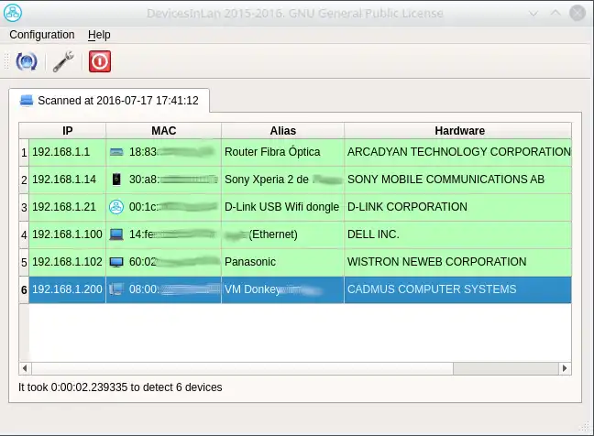Click the Panasonic alias cell

(x=282, y=262)
